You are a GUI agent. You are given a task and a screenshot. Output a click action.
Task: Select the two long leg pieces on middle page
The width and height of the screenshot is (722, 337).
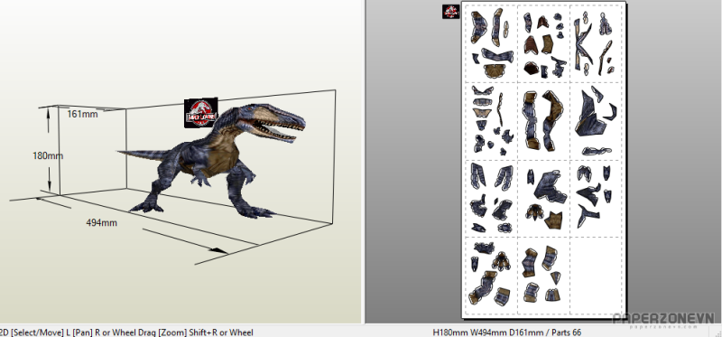click(x=543, y=120)
